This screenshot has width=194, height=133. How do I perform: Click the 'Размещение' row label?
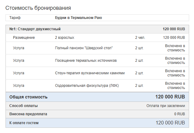(x=24, y=38)
